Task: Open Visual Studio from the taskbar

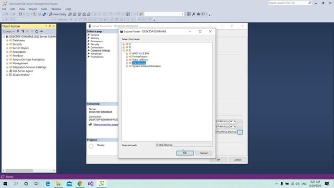Action: [91, 183]
